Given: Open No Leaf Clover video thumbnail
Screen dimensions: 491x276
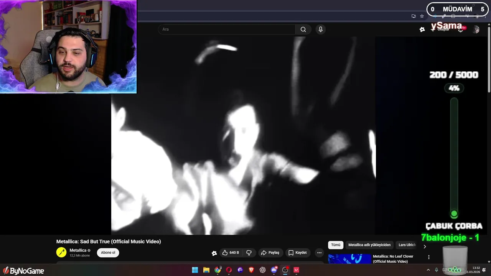Looking at the screenshot, I should pos(349,259).
